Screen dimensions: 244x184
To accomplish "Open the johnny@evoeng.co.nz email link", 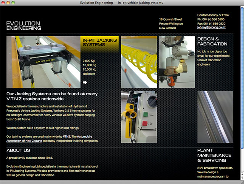I will coord(211,28).
